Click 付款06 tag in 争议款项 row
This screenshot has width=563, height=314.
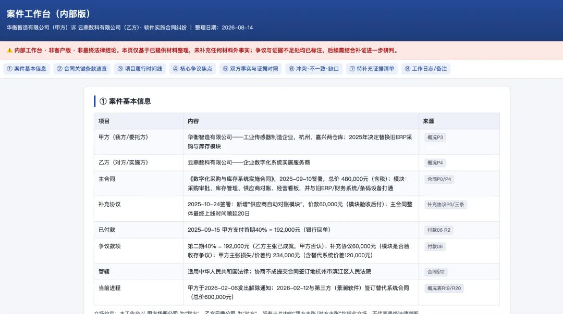pos(435,246)
